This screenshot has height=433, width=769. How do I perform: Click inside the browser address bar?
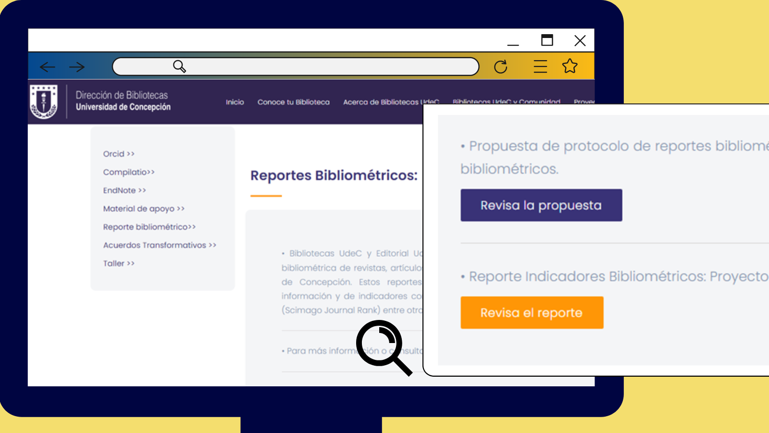[312, 67]
